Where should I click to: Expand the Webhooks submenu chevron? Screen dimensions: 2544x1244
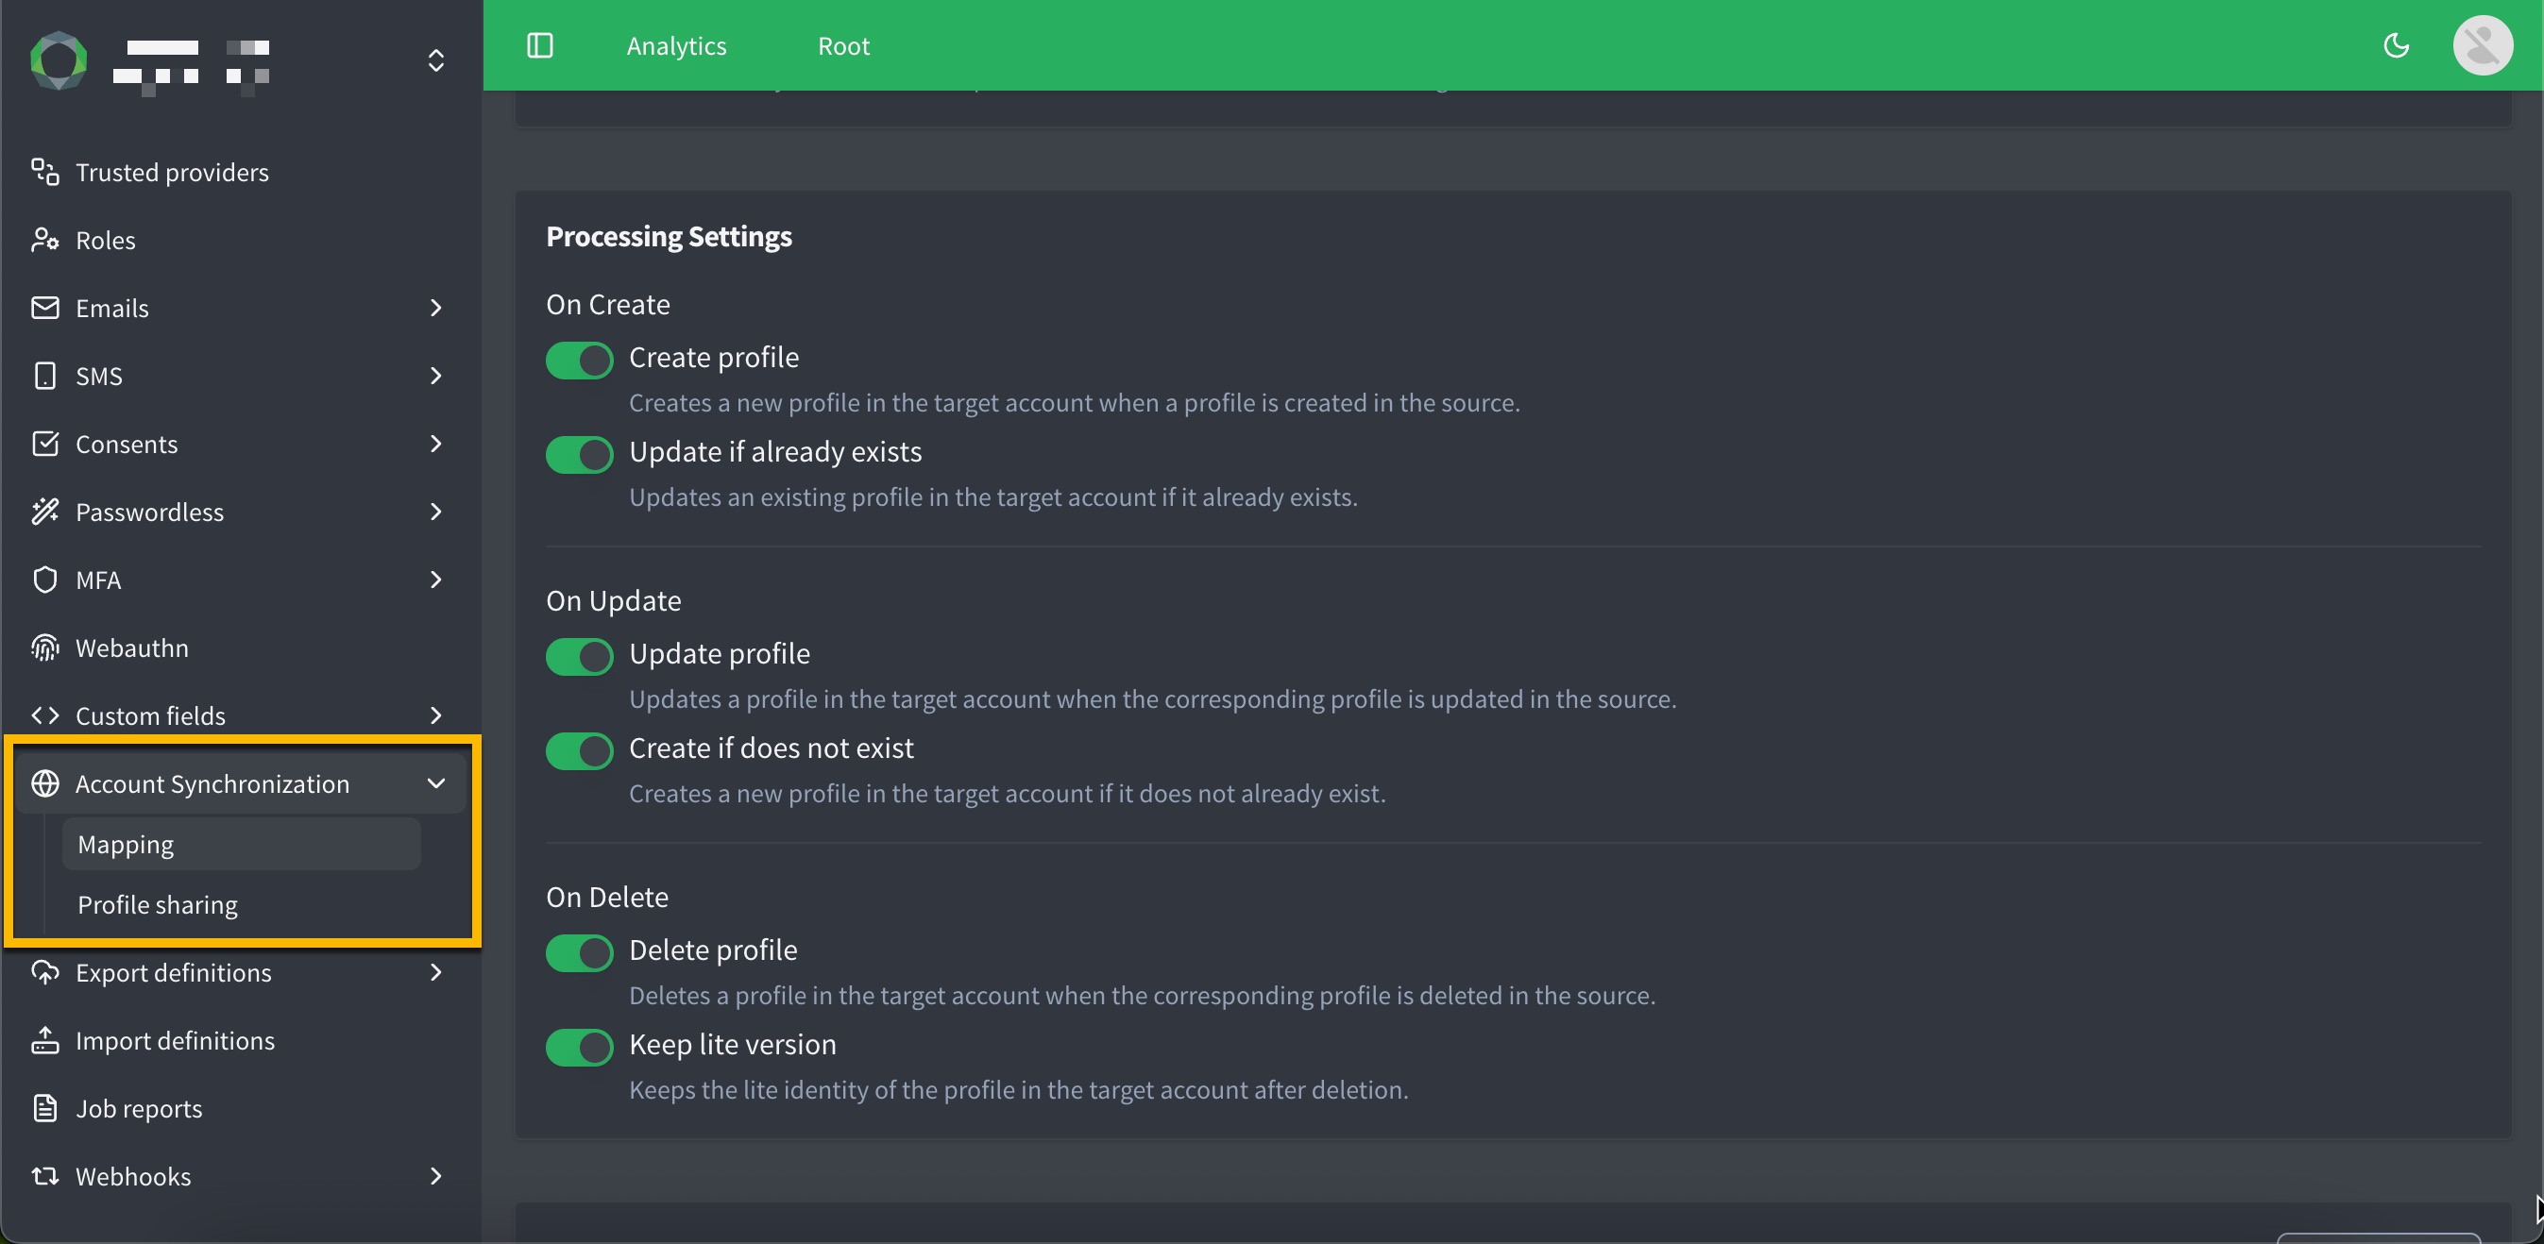435,1176
